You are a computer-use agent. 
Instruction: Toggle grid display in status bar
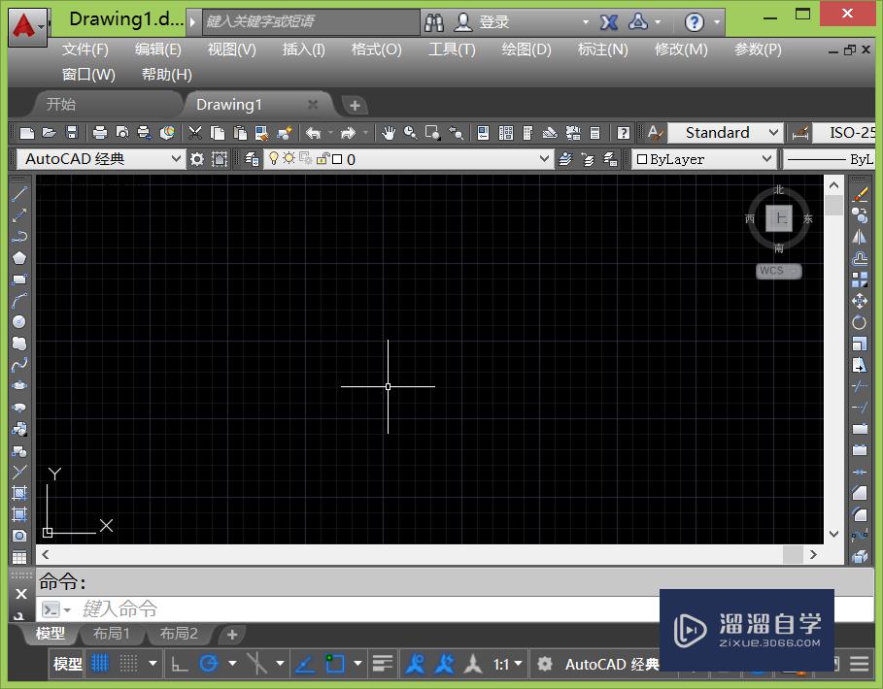tap(100, 664)
